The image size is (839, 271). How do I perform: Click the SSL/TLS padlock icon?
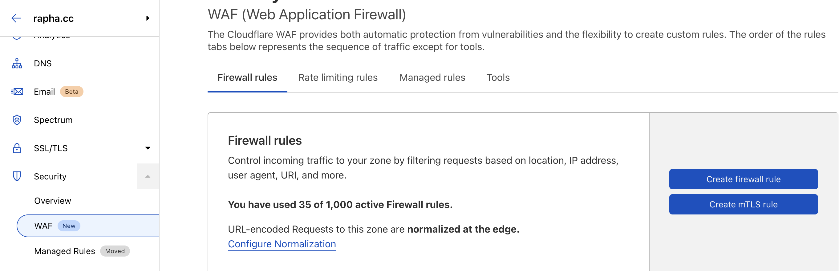17,148
